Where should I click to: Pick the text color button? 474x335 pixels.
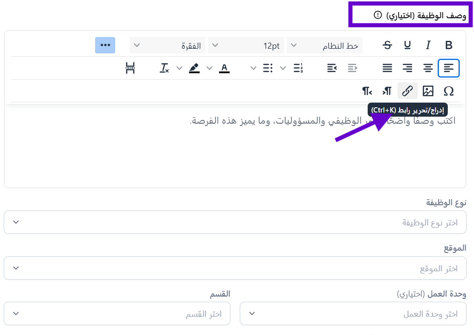tap(224, 68)
